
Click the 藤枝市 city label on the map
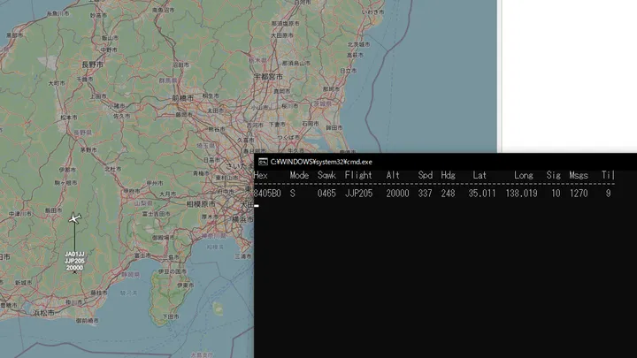click(x=99, y=293)
